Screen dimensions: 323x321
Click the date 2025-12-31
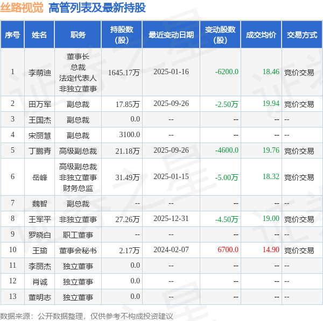171,218
